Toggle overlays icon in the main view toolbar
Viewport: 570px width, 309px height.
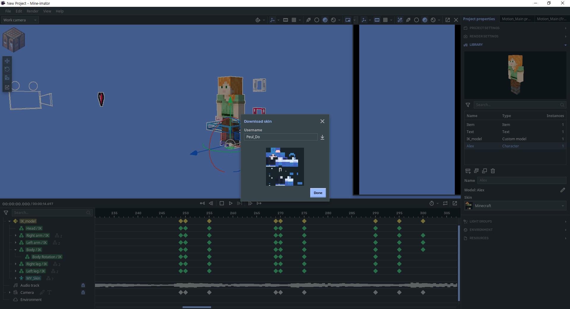point(272,20)
